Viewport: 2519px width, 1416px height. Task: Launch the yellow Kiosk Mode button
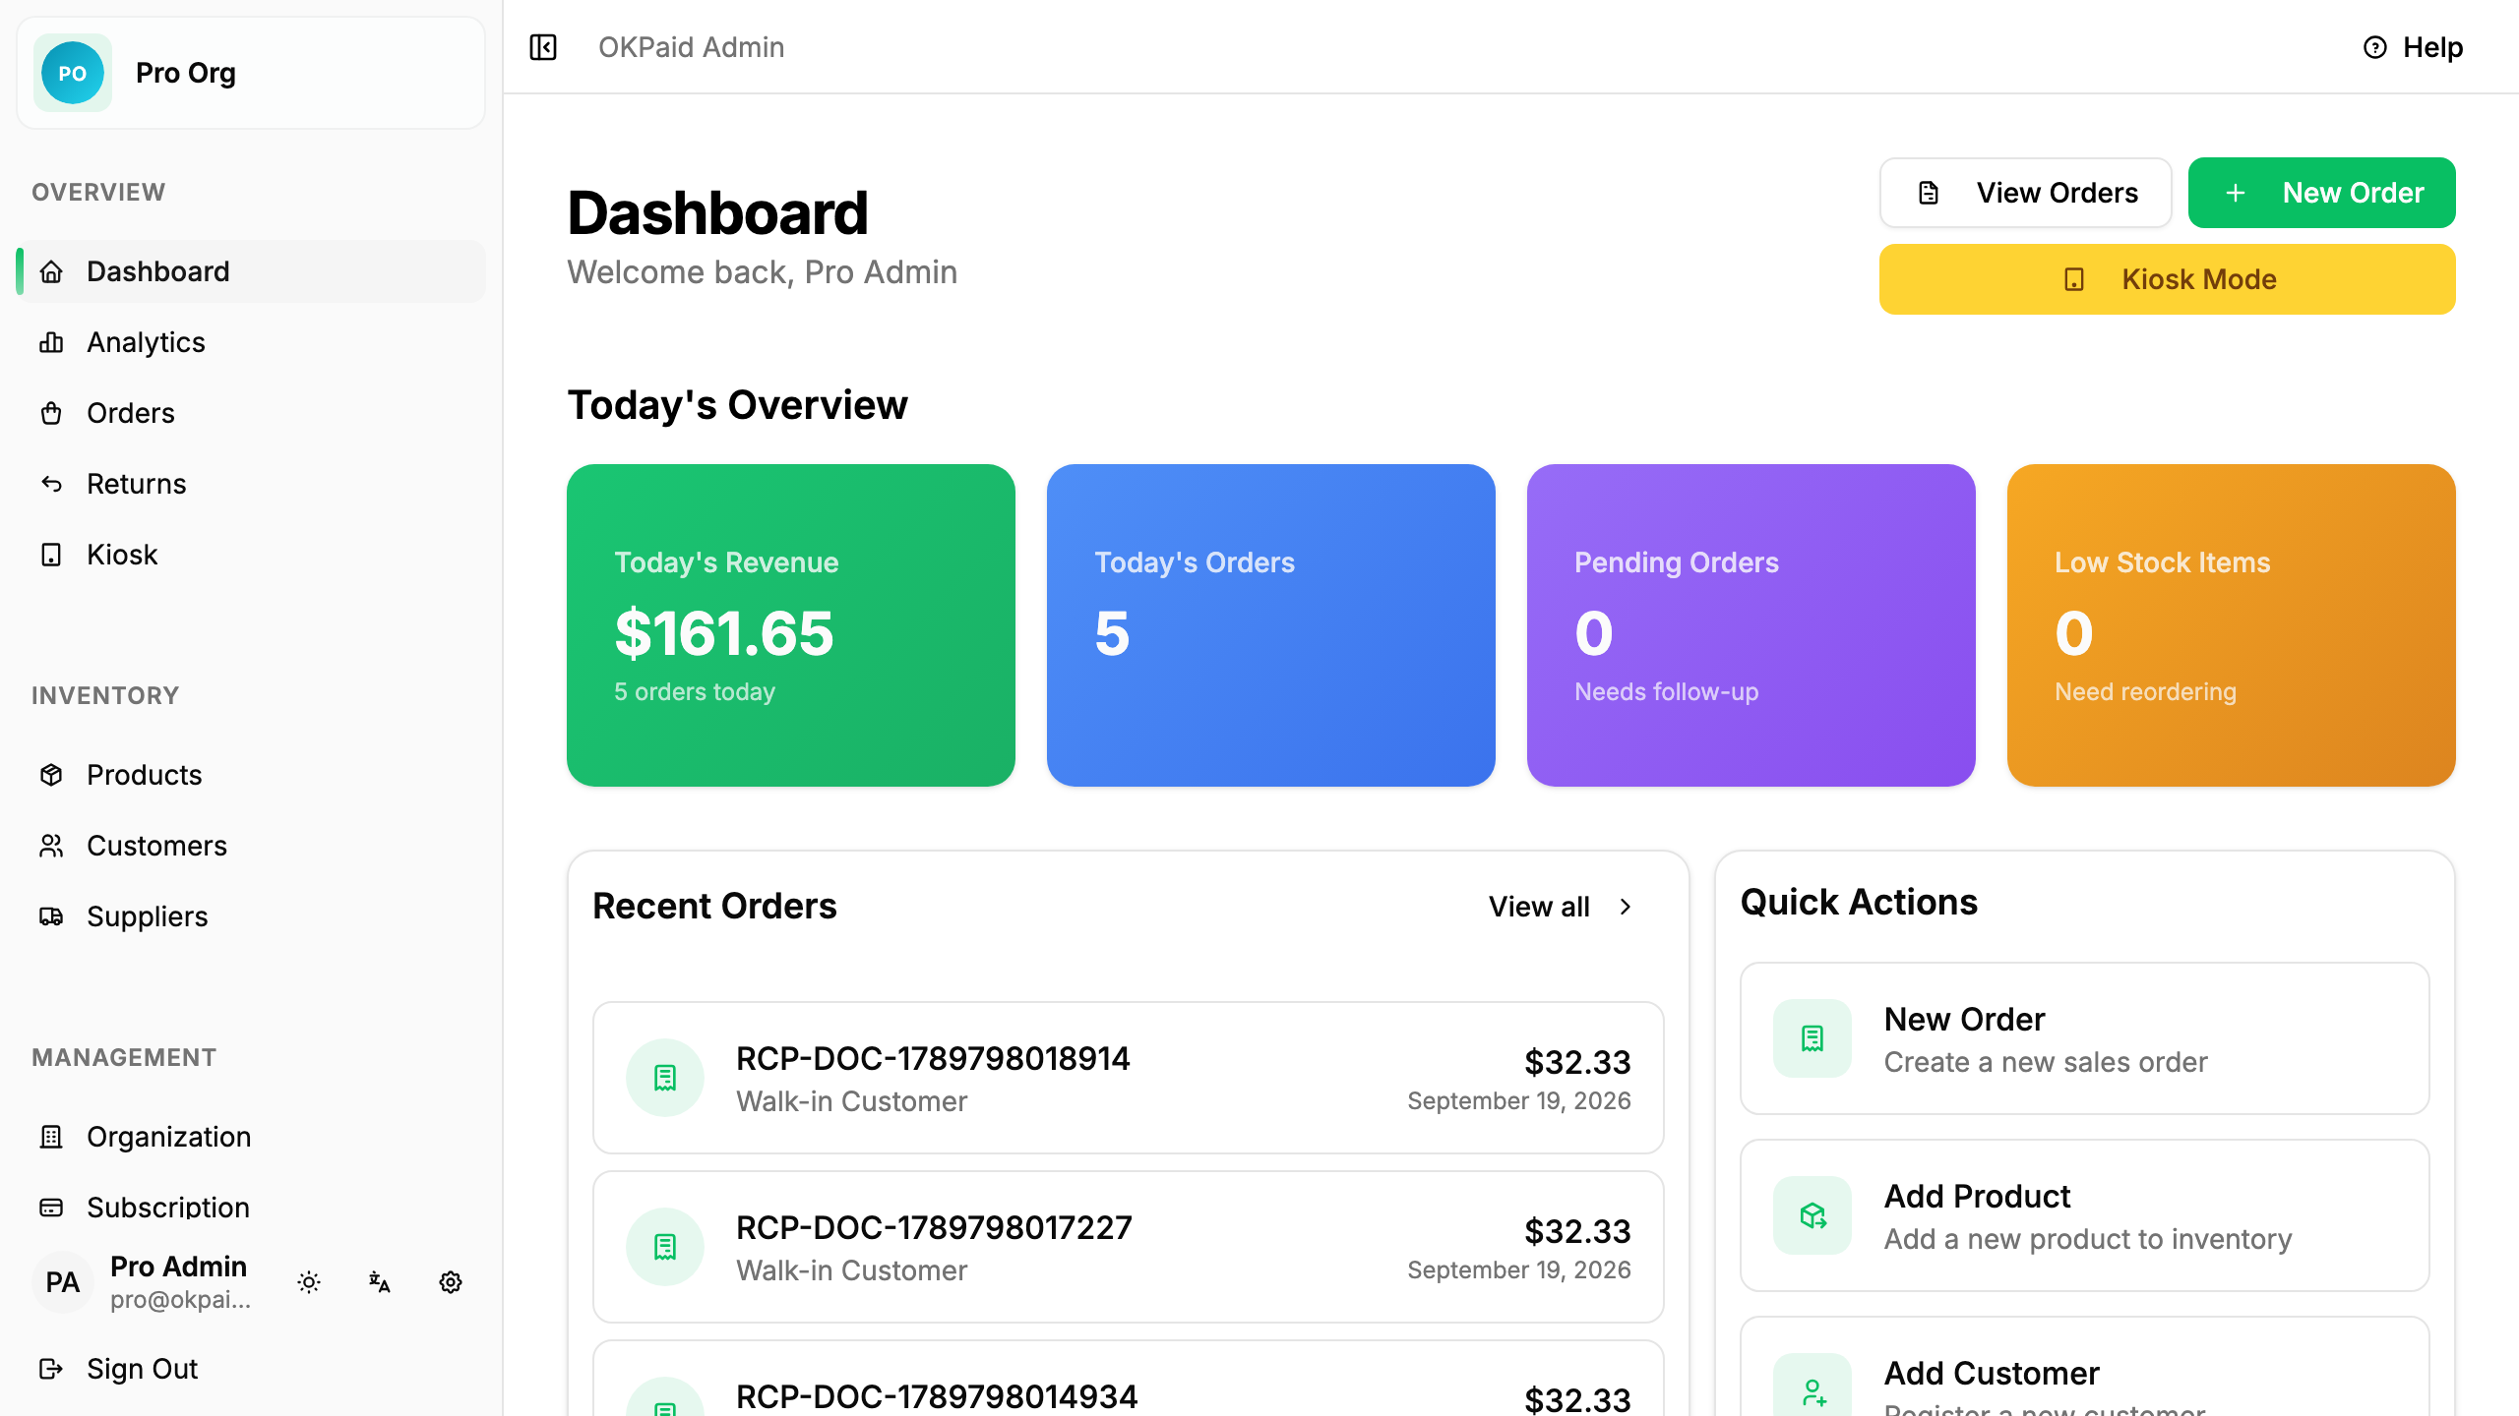[2168, 279]
